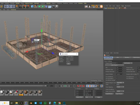This screenshot has width=140, height=105.
Task: Play the animation forwards
Action: point(65,86)
